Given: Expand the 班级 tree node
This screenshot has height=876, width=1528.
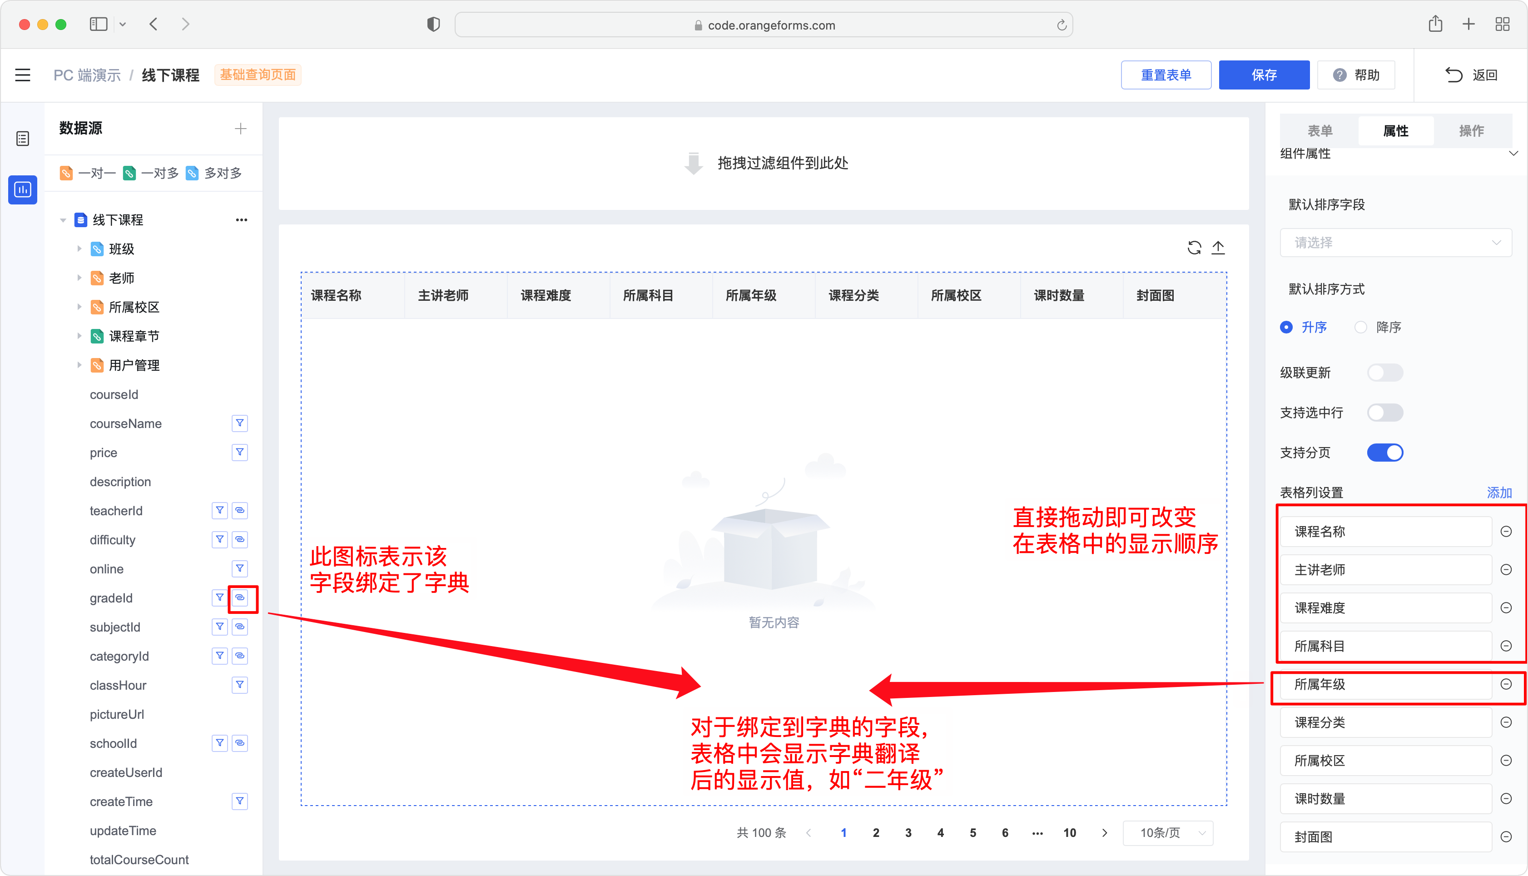Looking at the screenshot, I should pyautogui.click(x=79, y=249).
